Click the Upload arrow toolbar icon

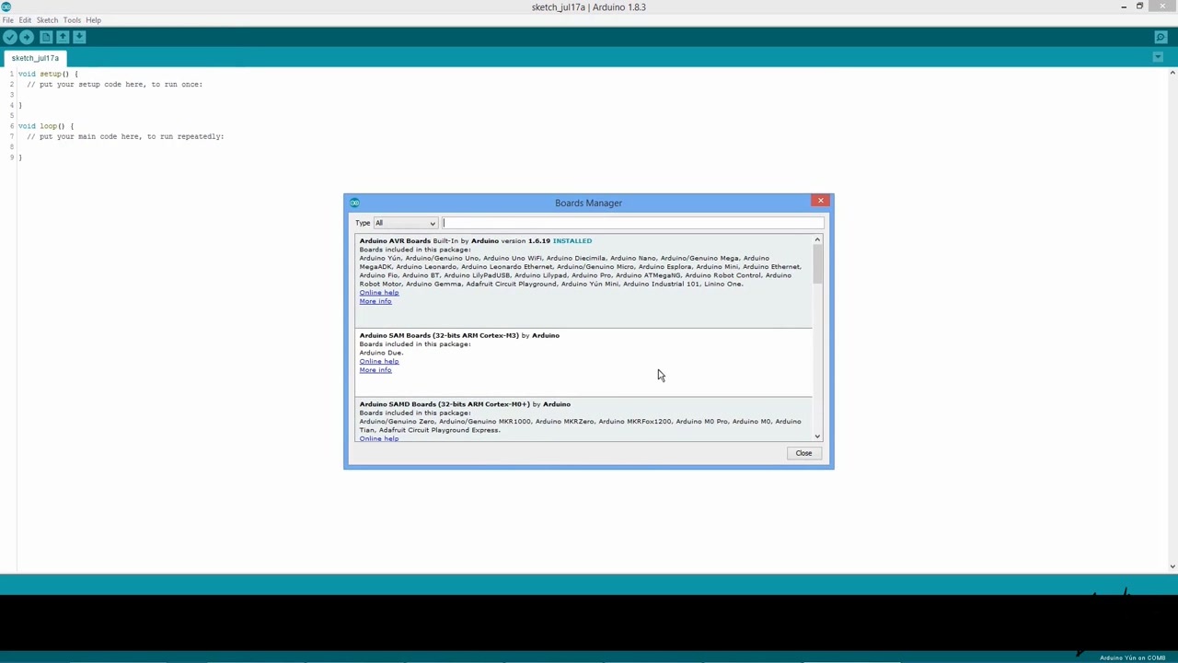[27, 37]
